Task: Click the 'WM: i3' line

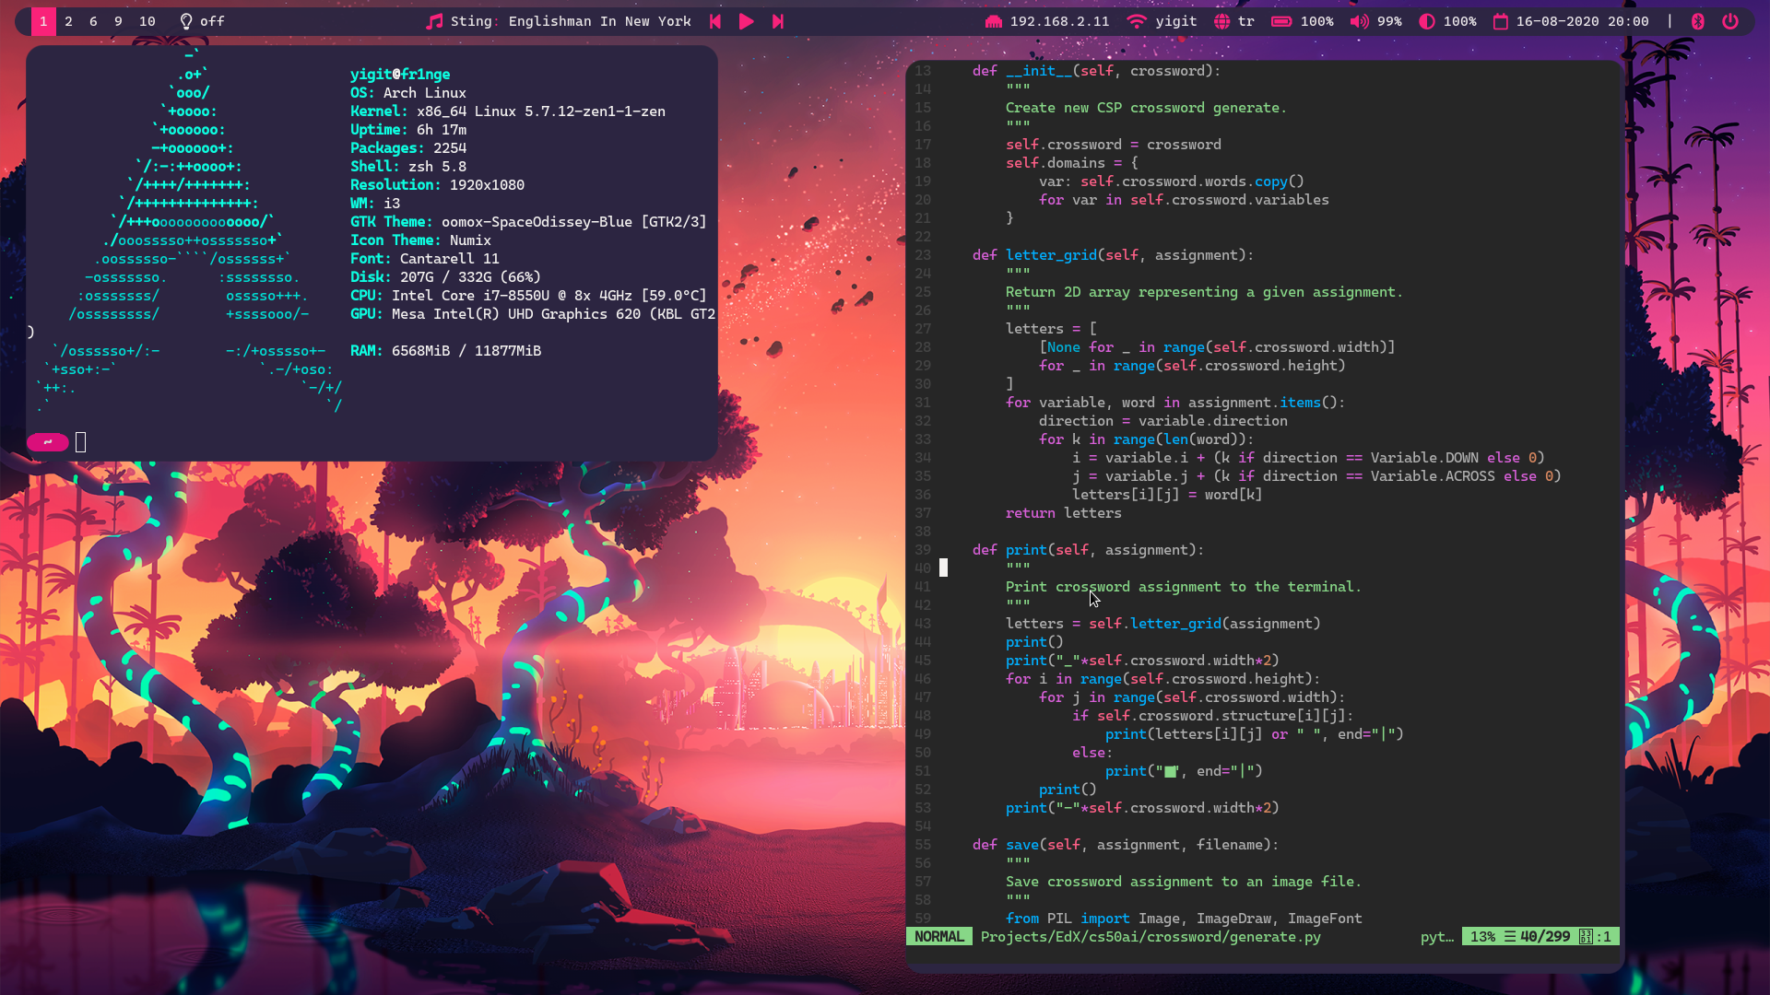Action: [x=375, y=203]
